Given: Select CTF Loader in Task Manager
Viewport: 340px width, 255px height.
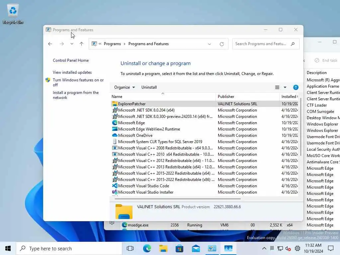Looking at the screenshot, I should point(316,105).
